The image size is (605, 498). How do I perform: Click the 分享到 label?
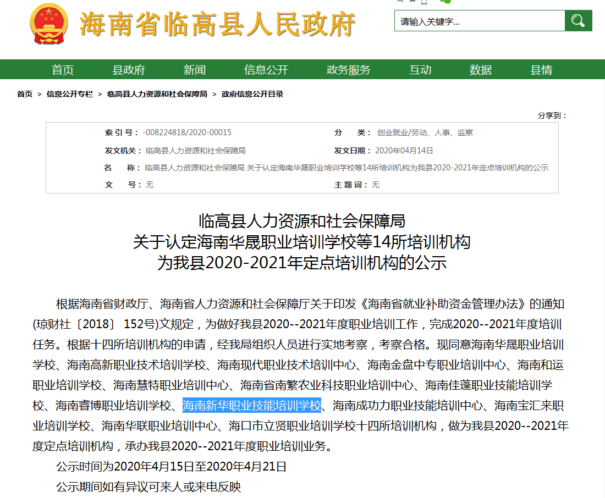point(552,115)
